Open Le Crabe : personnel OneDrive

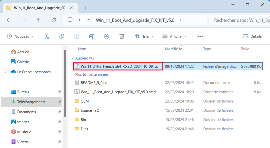point(31,72)
